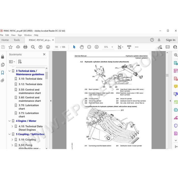Open the Sign menu

click(x=20, y=35)
